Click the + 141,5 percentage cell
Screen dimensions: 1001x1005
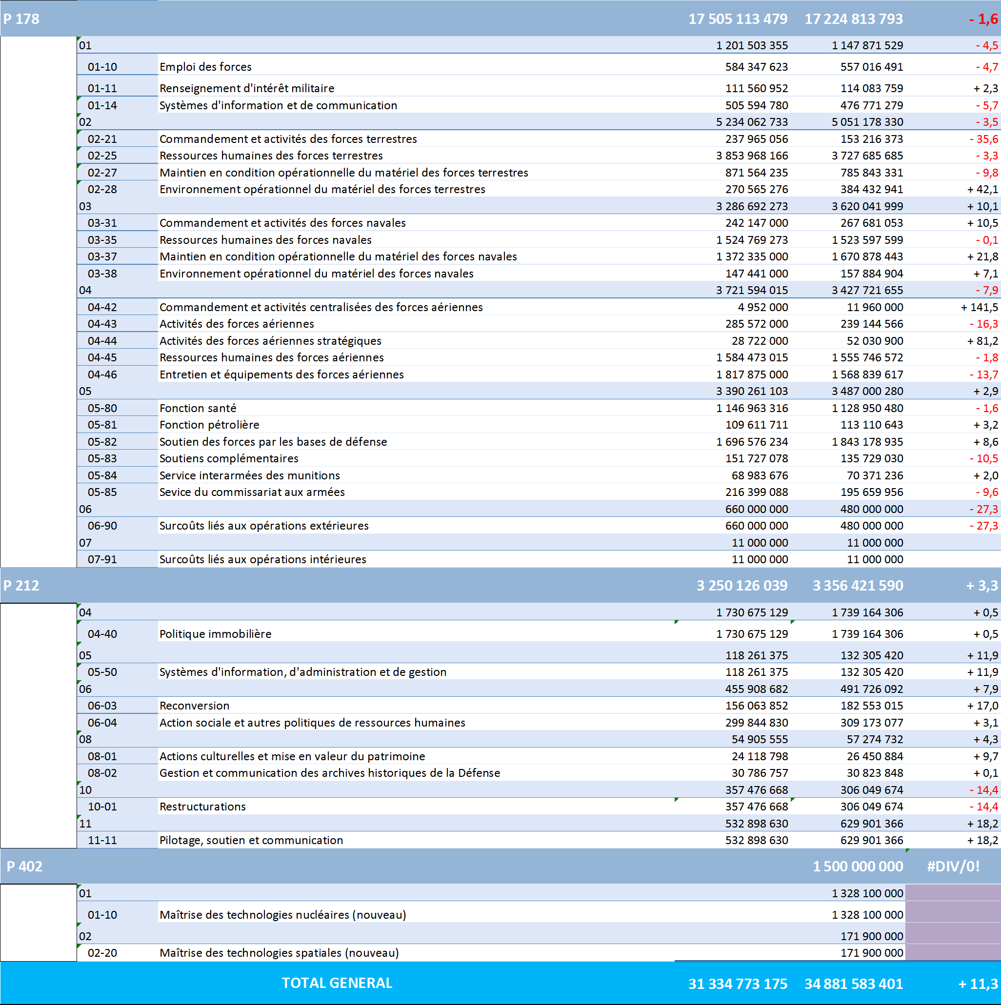click(979, 307)
